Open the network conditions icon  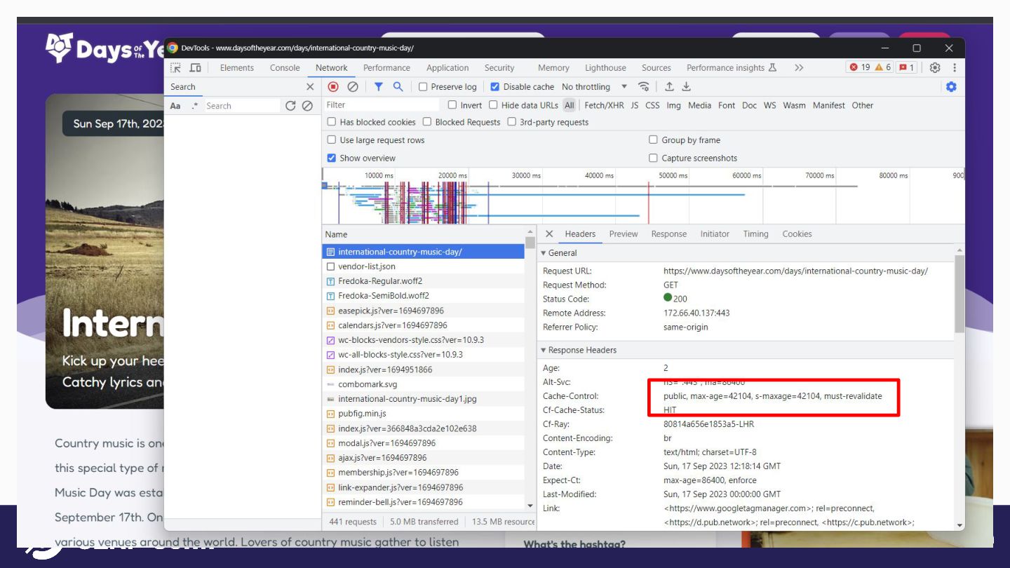pyautogui.click(x=643, y=87)
